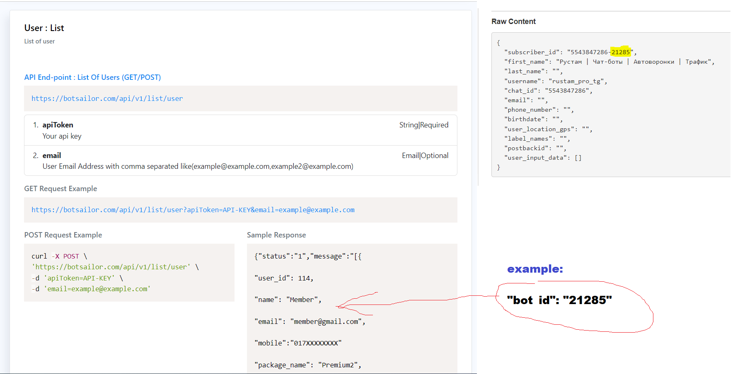Select the email parameter name

point(51,156)
